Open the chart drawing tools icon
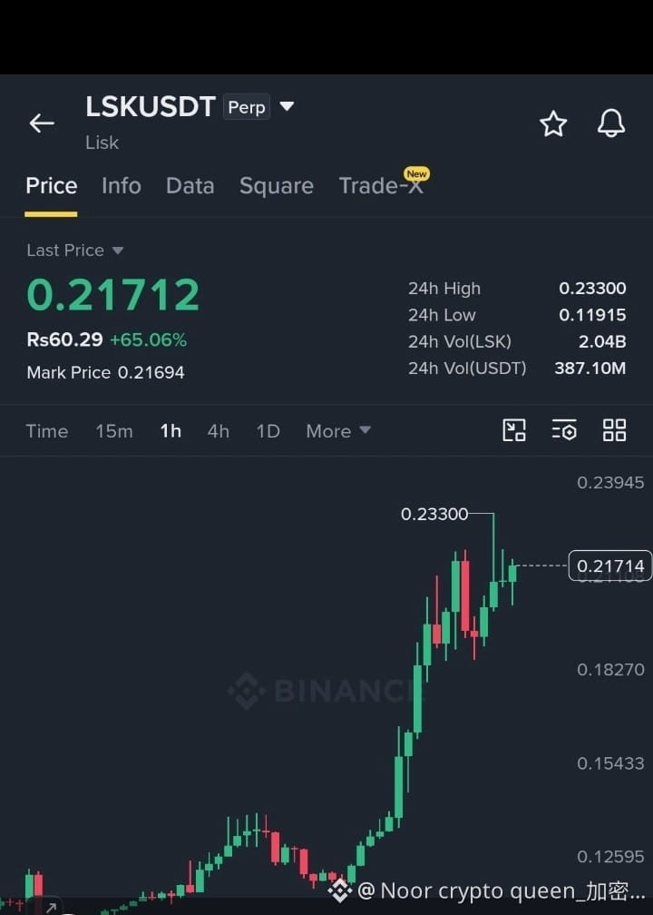This screenshot has width=653, height=915. point(513,430)
